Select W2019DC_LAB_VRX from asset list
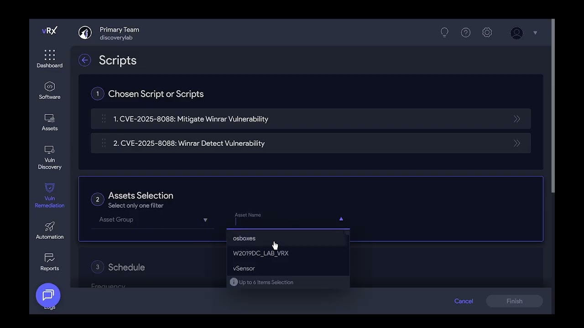584x328 pixels. 288,253
